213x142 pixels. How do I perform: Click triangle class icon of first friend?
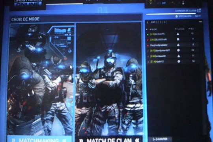coord(178,34)
